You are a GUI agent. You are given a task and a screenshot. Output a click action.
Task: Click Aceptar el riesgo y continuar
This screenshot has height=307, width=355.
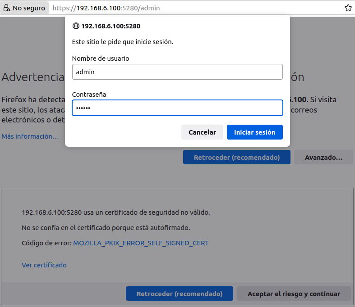point(294,294)
